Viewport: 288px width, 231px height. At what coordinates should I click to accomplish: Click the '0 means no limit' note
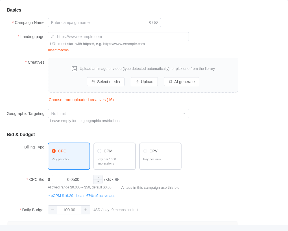(x=125, y=210)
